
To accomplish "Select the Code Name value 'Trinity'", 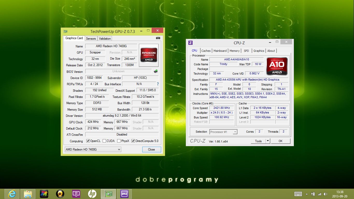I will 223,64.
